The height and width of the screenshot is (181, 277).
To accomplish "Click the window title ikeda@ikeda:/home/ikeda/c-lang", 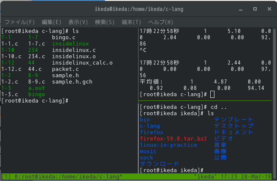I will [x=139, y=9].
